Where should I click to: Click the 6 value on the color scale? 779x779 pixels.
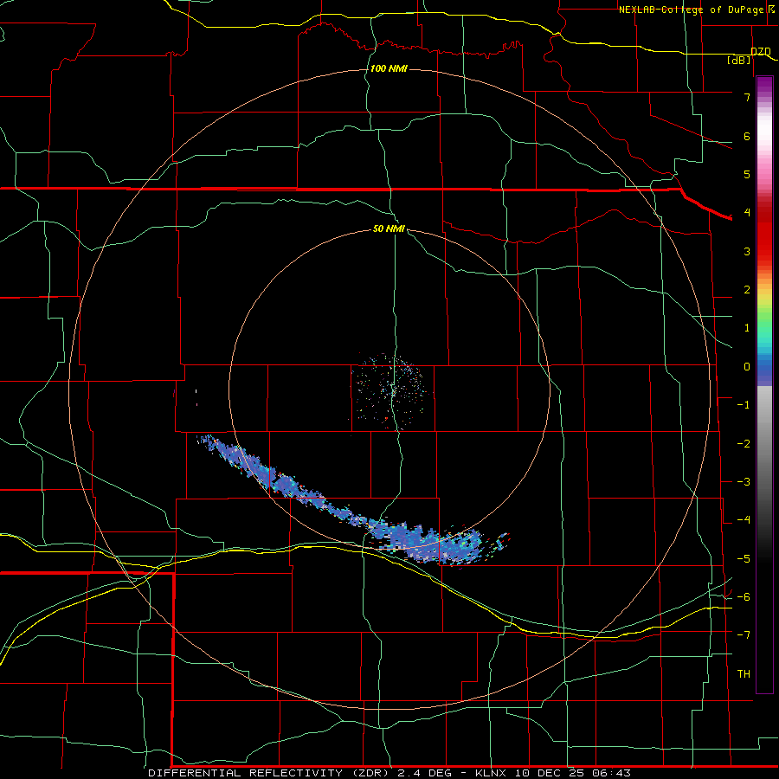[747, 136]
